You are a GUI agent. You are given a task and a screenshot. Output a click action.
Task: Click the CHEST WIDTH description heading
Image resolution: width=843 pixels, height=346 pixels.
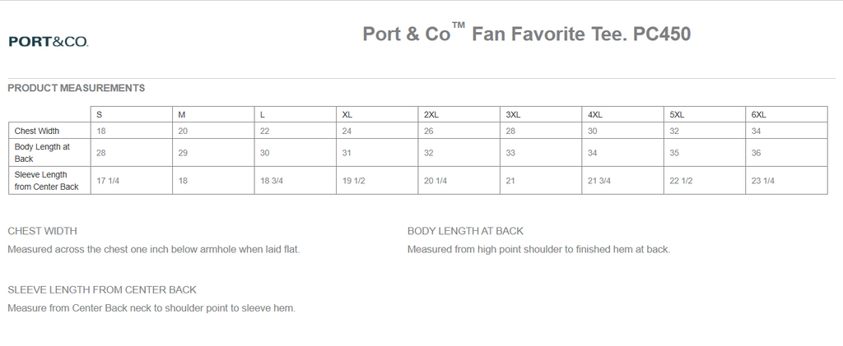click(x=42, y=231)
